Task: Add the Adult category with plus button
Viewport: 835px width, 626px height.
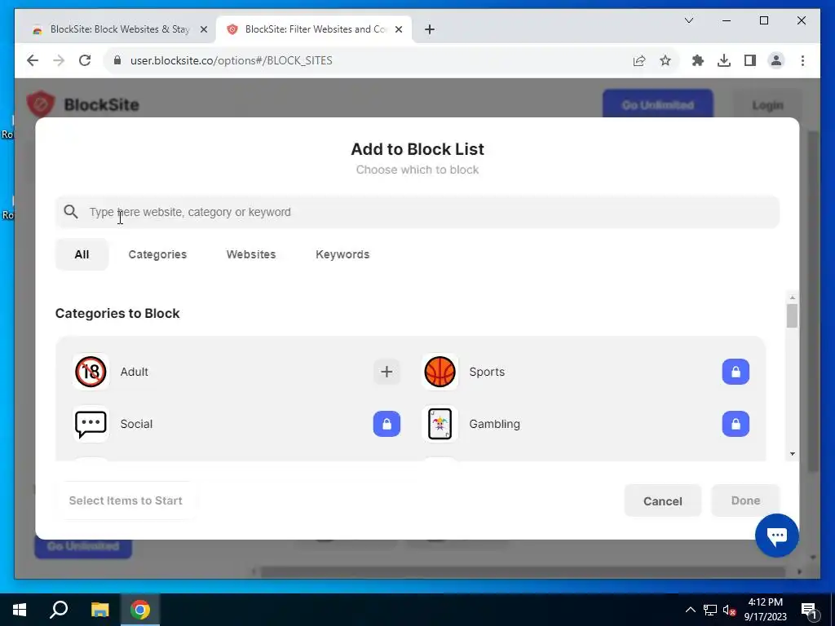Action: 387,372
